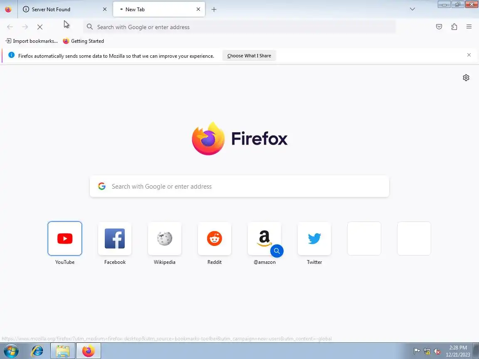The width and height of the screenshot is (479, 359).
Task: Click the Wikipedia label text
Action: [x=165, y=262]
